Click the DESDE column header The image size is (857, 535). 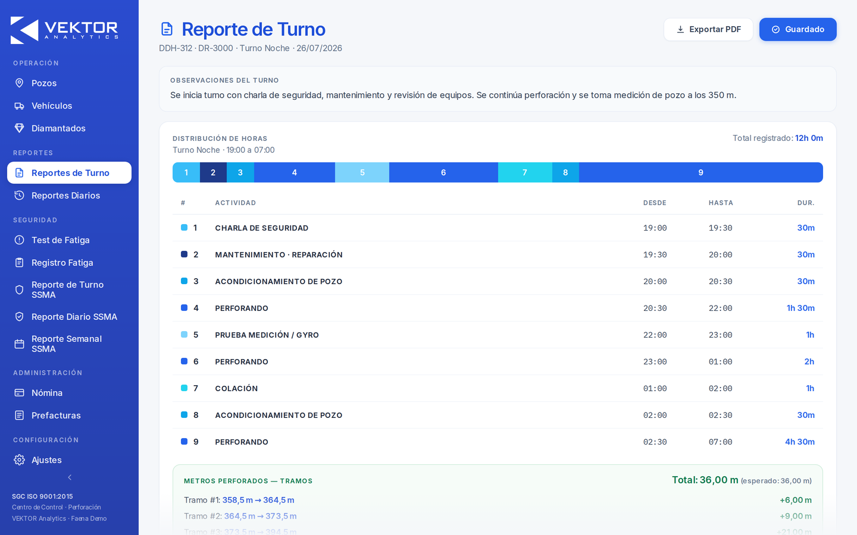pyautogui.click(x=655, y=203)
